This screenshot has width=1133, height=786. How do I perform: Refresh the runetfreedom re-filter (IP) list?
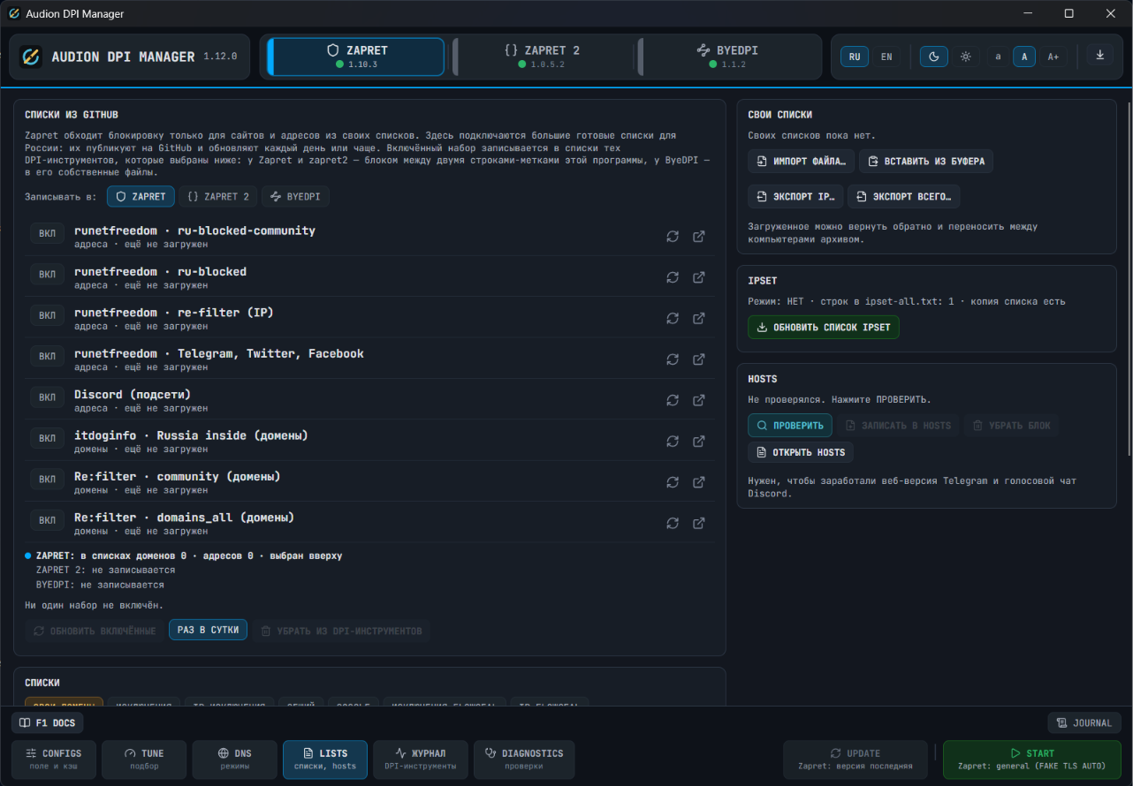[x=673, y=319]
